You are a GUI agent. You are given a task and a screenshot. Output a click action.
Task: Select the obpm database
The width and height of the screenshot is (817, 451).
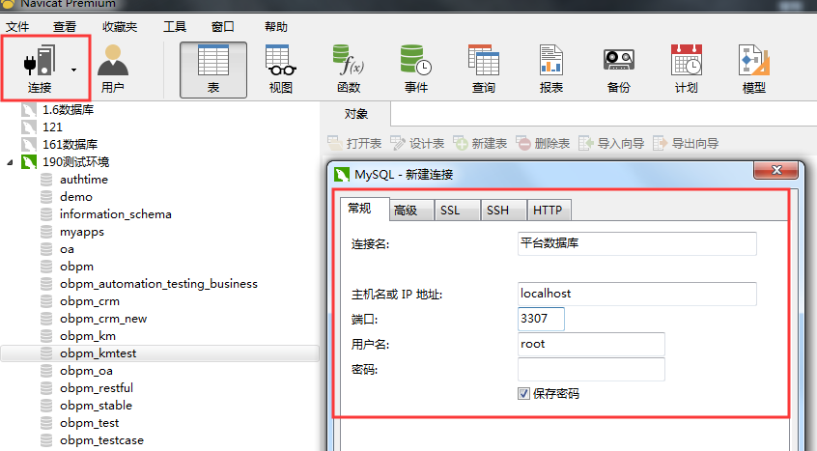coord(76,267)
